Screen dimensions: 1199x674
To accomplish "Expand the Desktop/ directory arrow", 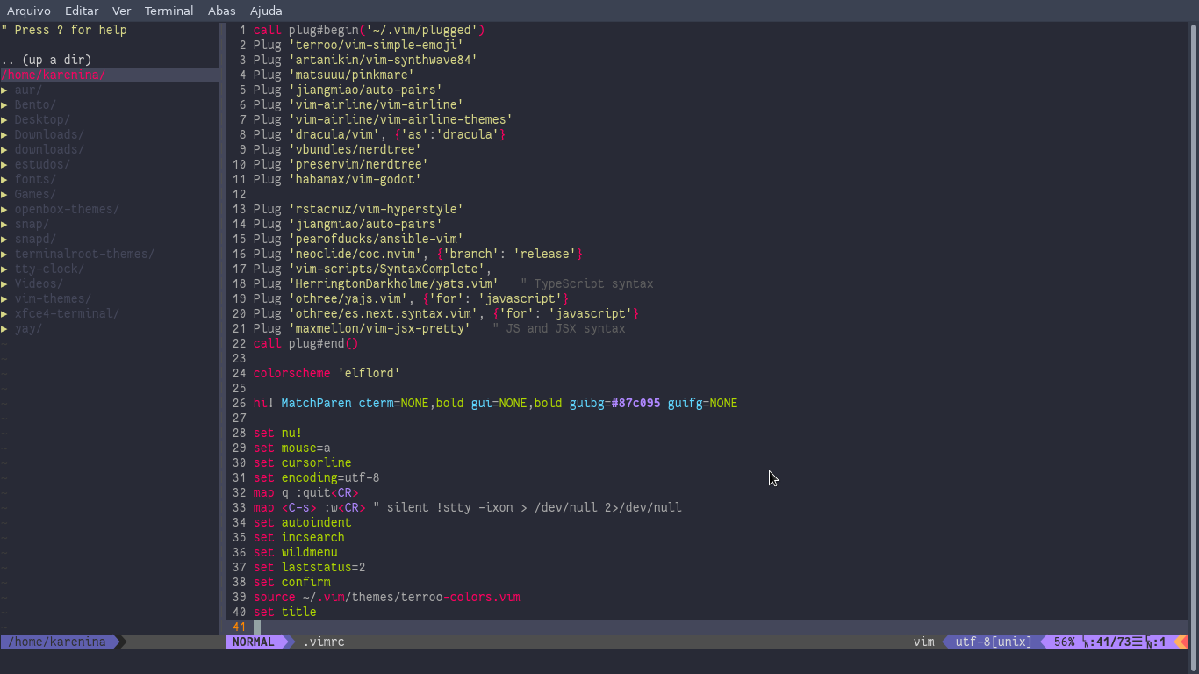I will tap(4, 119).
